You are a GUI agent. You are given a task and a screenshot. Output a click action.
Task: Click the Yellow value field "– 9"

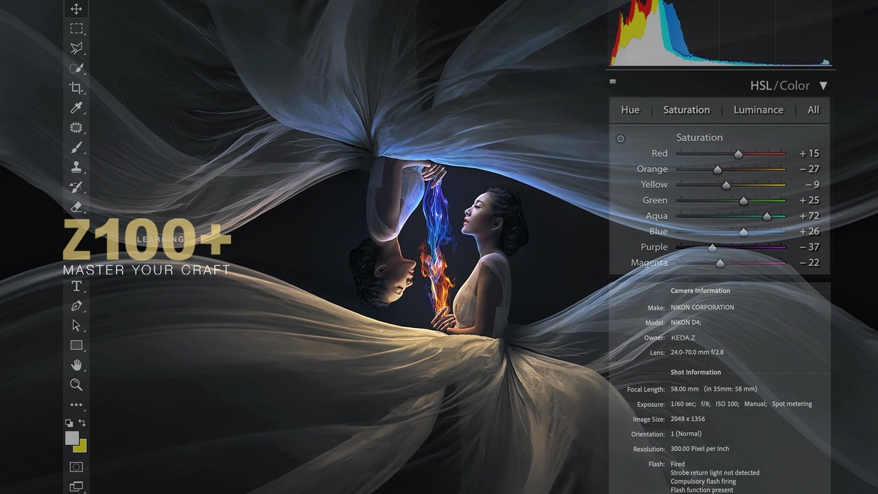point(812,185)
